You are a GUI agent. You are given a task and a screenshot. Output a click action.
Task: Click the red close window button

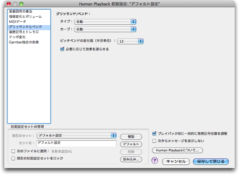[x=9, y=4]
